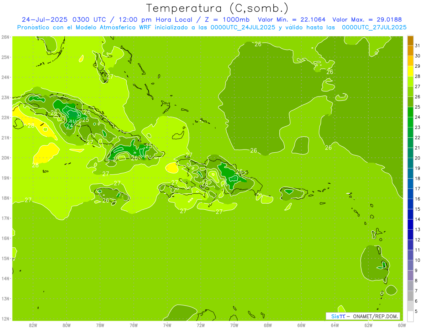Click the "Valor Min. = 22.1064" readout
427x330 pixels.
292,20
